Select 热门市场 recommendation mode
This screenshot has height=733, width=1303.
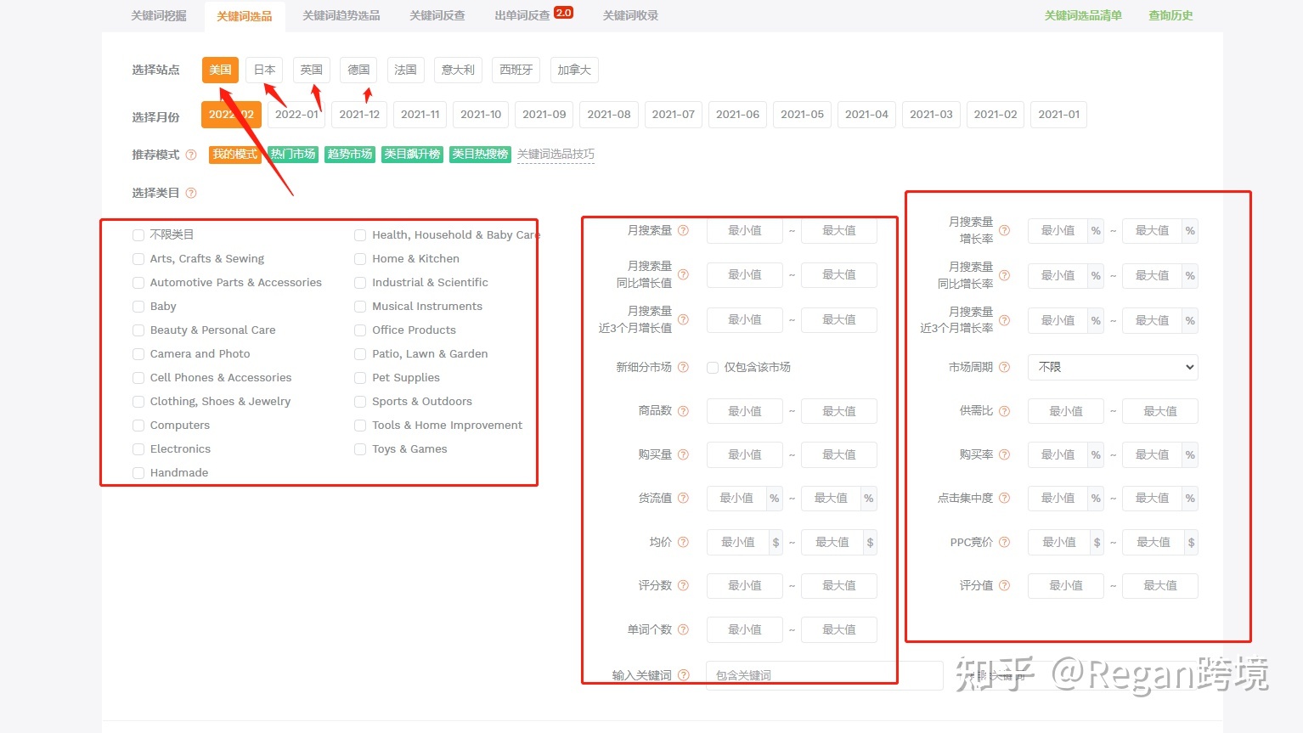293,155
